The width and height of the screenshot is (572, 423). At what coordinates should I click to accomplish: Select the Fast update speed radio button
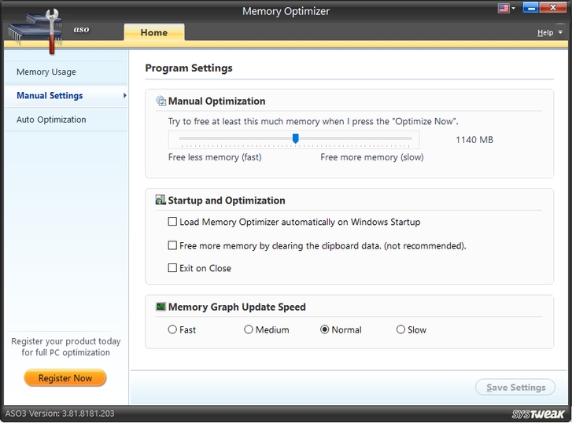[x=172, y=329]
